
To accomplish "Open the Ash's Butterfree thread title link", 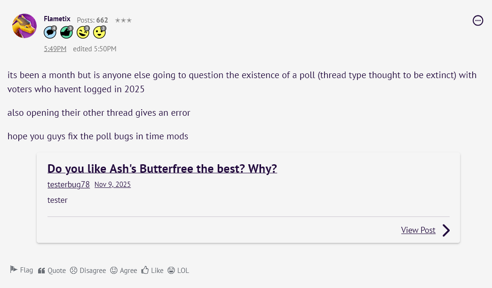I will tap(162, 168).
